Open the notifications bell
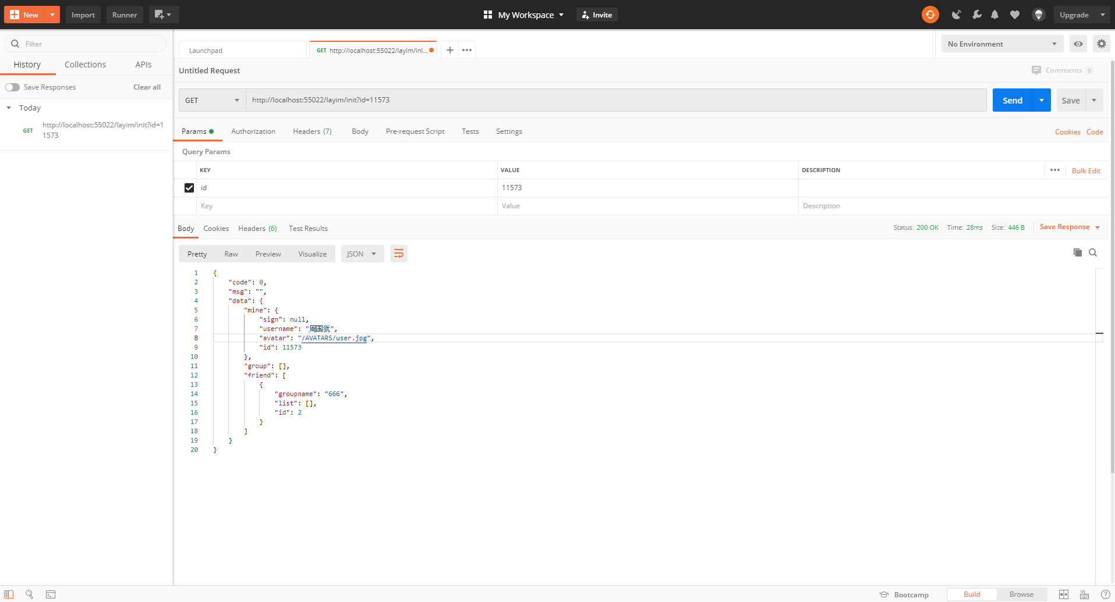Viewport: 1115px width, 602px height. [x=994, y=15]
